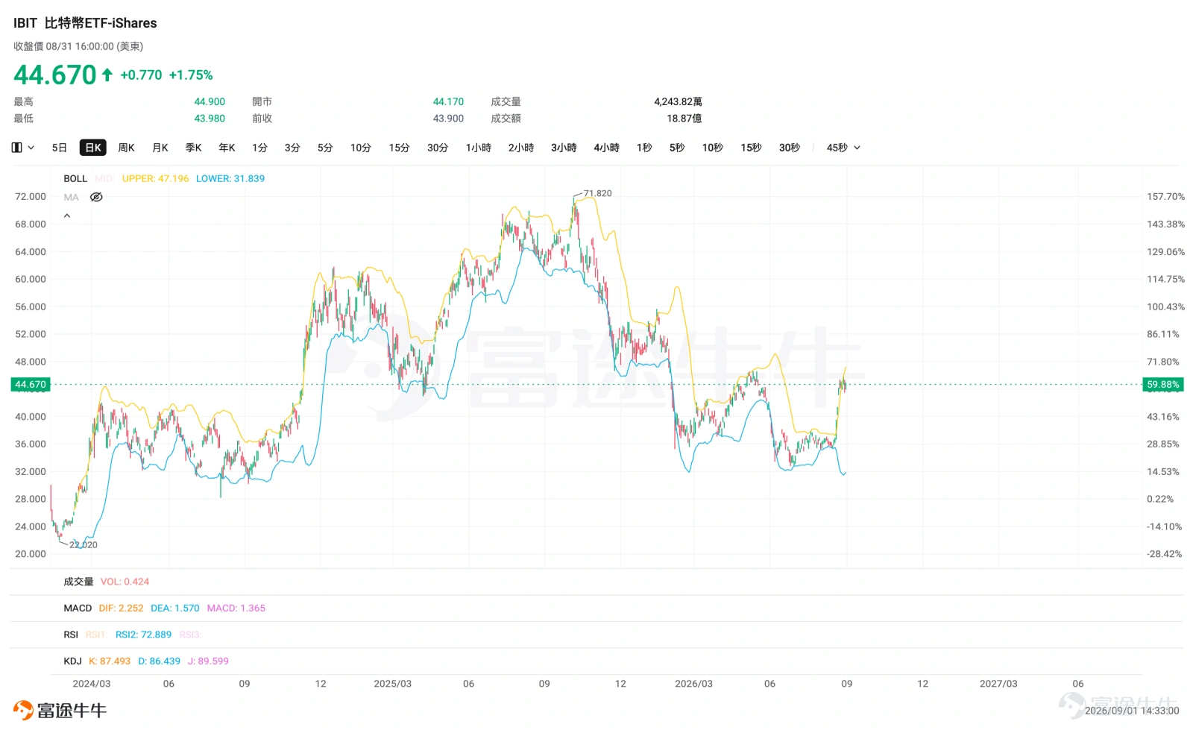The image size is (1193, 733).
Task: Click the 最高 value 44.900
Action: pos(210,102)
